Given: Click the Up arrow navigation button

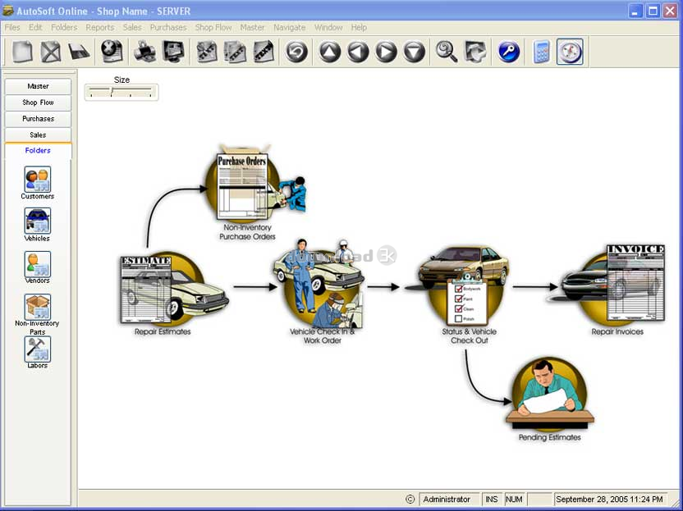Looking at the screenshot, I should [330, 52].
